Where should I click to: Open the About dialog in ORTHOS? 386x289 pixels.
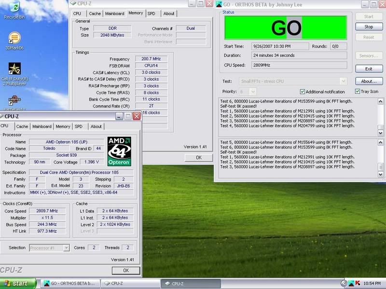368,81
